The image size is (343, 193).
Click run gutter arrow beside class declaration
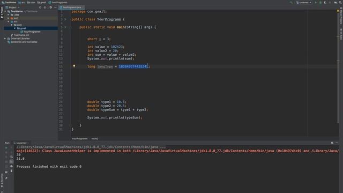pos(65,19)
